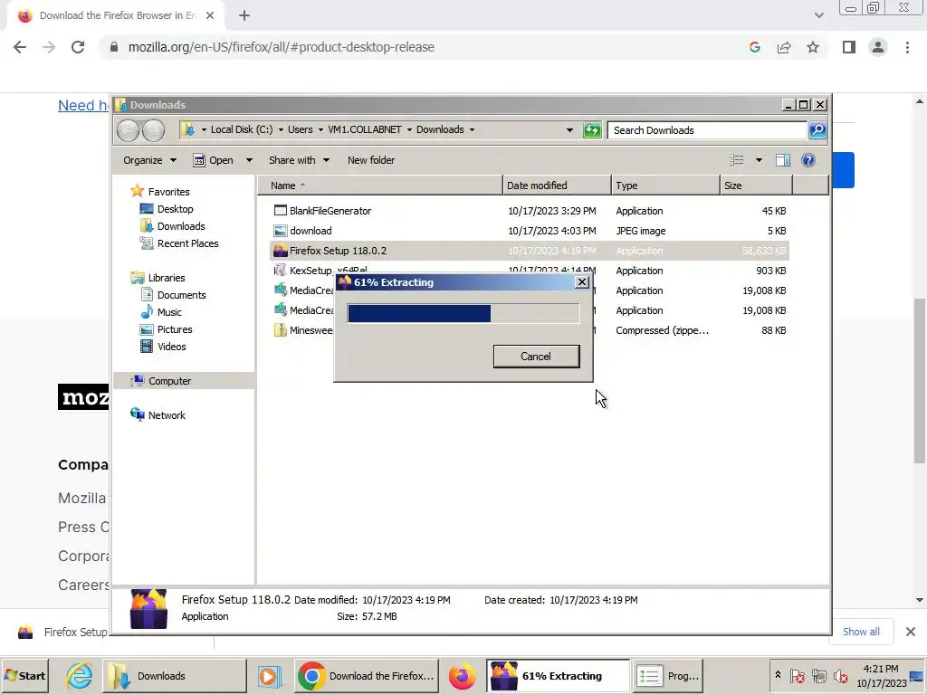Open the Start menu

coord(24,676)
